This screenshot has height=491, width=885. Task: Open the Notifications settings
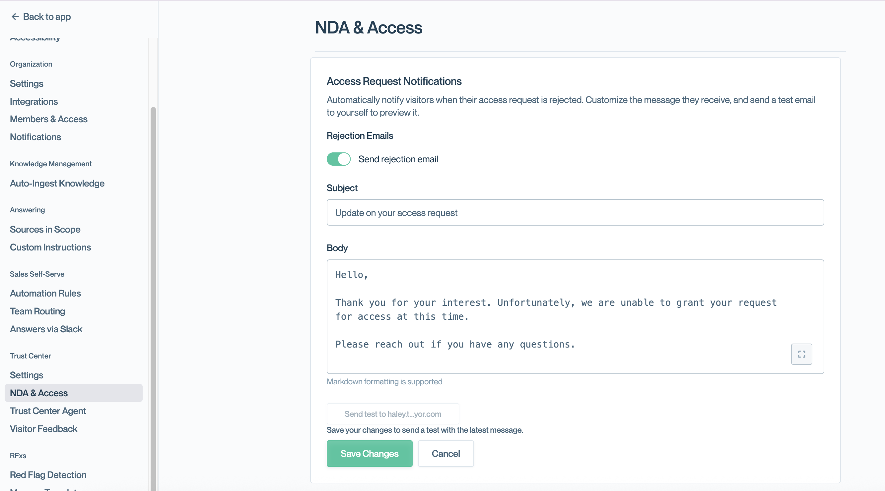35,137
